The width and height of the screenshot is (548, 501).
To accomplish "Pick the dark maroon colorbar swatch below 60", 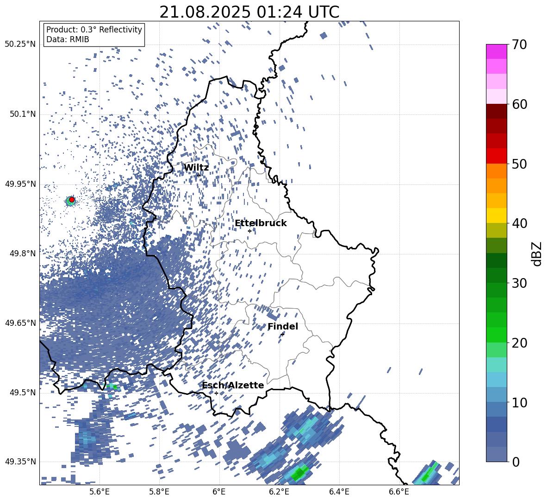I will pyautogui.click(x=496, y=111).
